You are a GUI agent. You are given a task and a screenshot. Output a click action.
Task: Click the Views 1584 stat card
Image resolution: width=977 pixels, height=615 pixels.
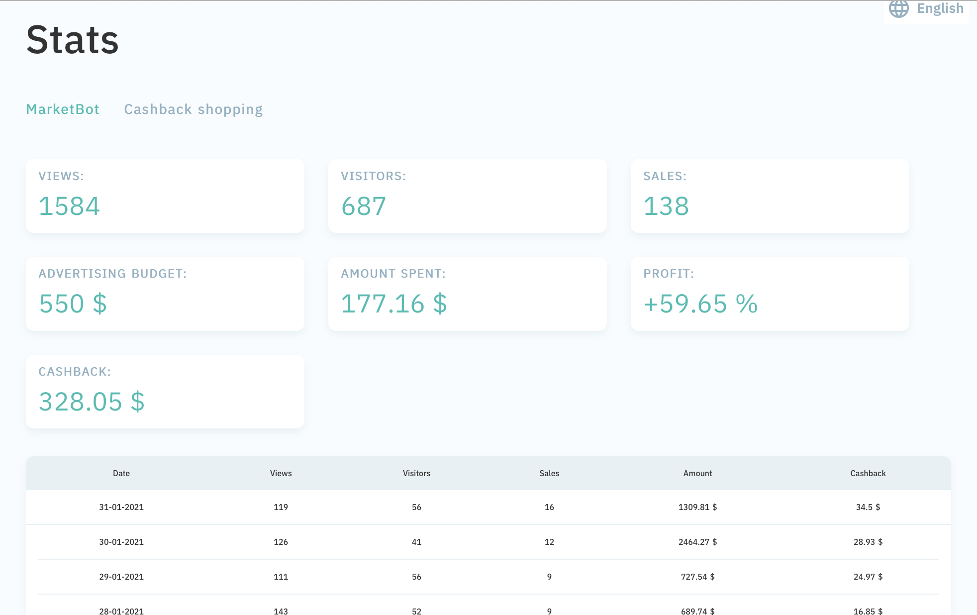pos(165,196)
